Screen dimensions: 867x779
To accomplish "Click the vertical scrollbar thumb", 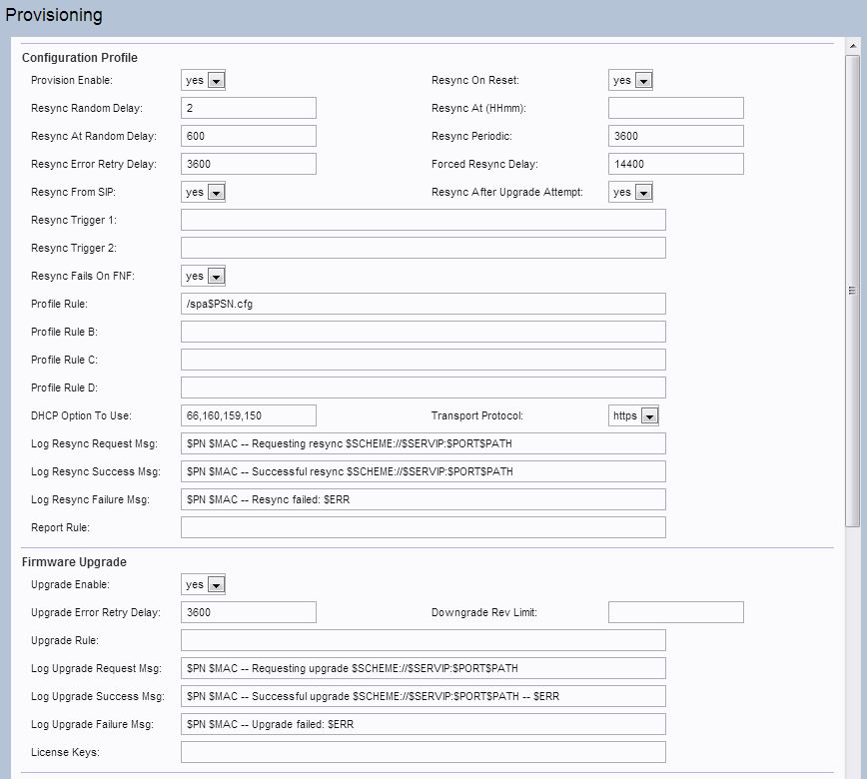I will pos(852,290).
